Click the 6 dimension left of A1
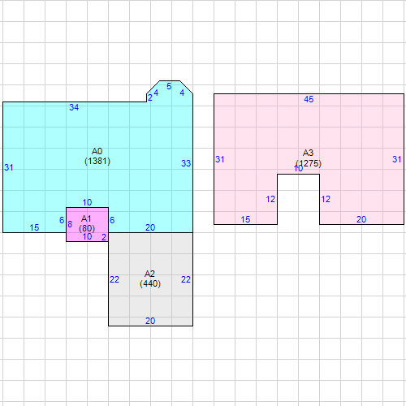This screenshot has width=406, height=406. pyautogui.click(x=62, y=220)
